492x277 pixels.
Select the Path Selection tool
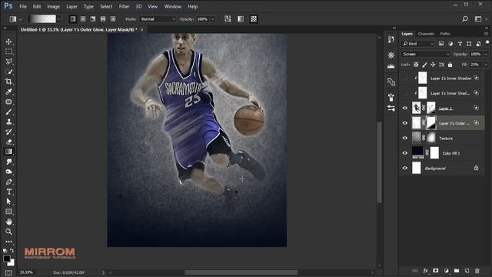click(x=8, y=202)
